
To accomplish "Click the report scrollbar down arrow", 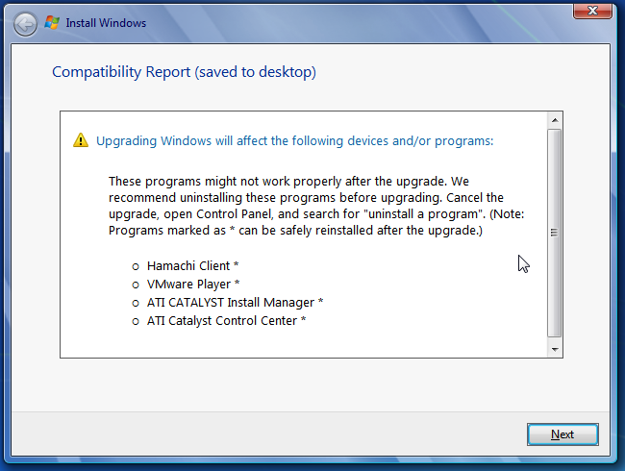I will pos(555,350).
